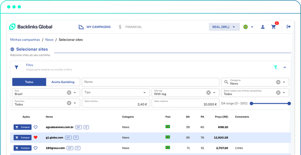Click the Nome search input field
The image size is (301, 155).
coord(150,82)
